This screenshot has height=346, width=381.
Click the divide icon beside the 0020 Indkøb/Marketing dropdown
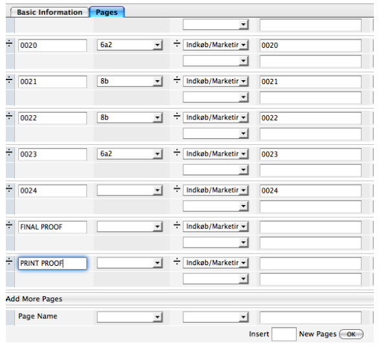click(x=177, y=43)
